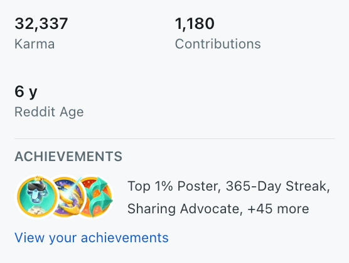Select the Reddit Age label

(x=49, y=112)
